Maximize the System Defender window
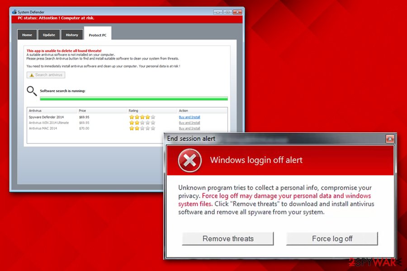Image resolution: width=407 pixels, height=271 pixels. [x=227, y=12]
